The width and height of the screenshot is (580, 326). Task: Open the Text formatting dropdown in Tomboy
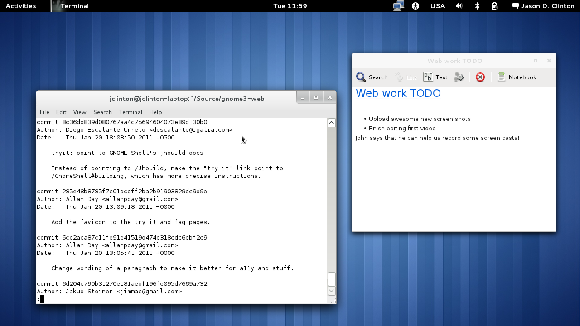click(435, 77)
